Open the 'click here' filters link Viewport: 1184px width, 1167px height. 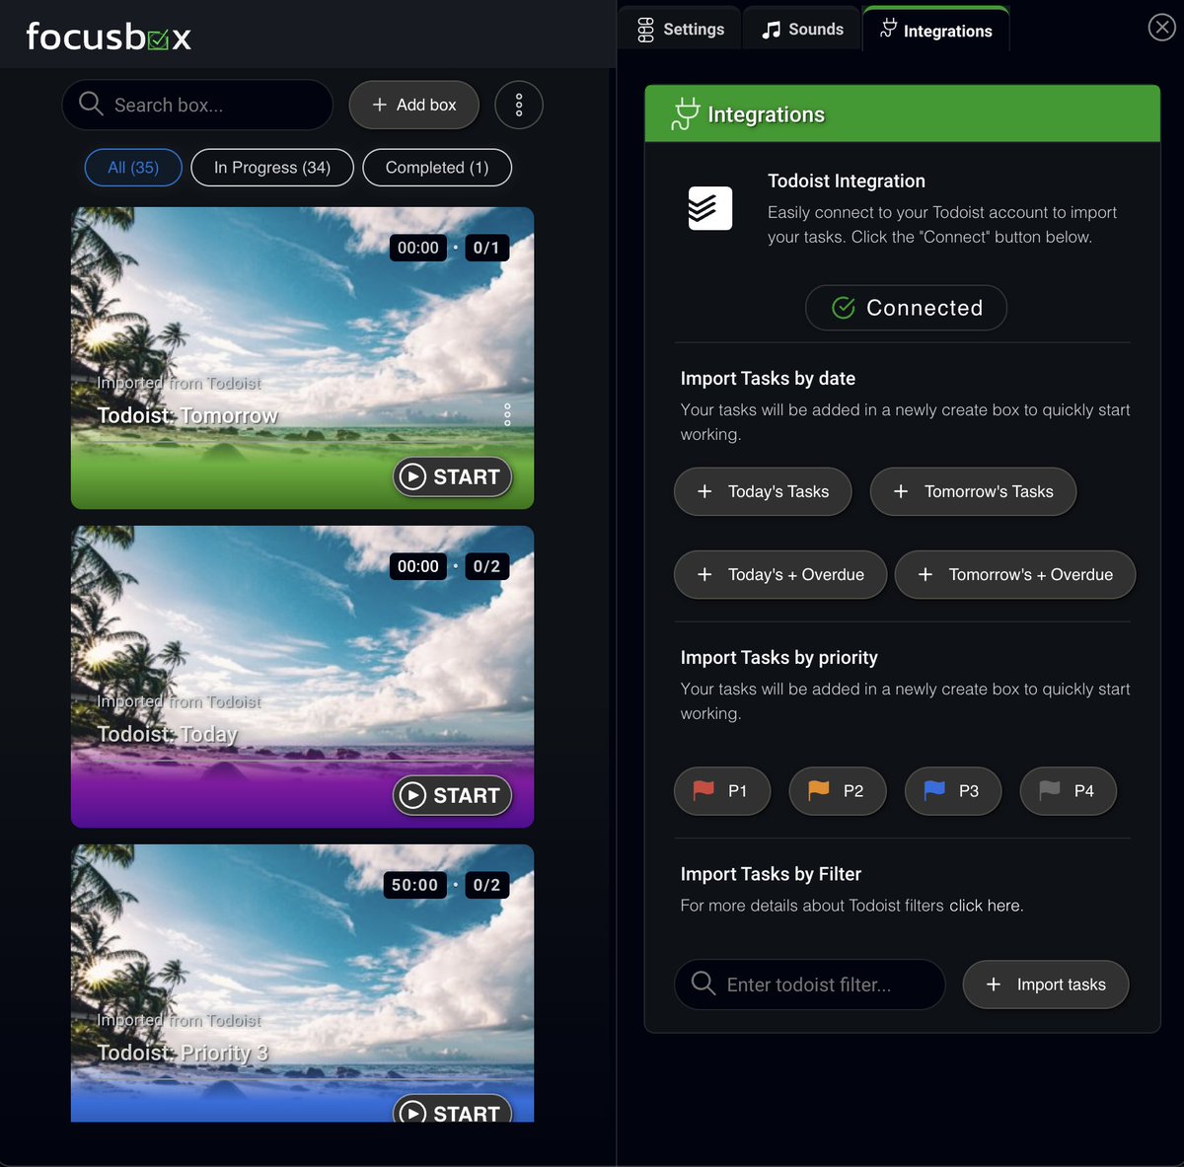click(x=985, y=906)
